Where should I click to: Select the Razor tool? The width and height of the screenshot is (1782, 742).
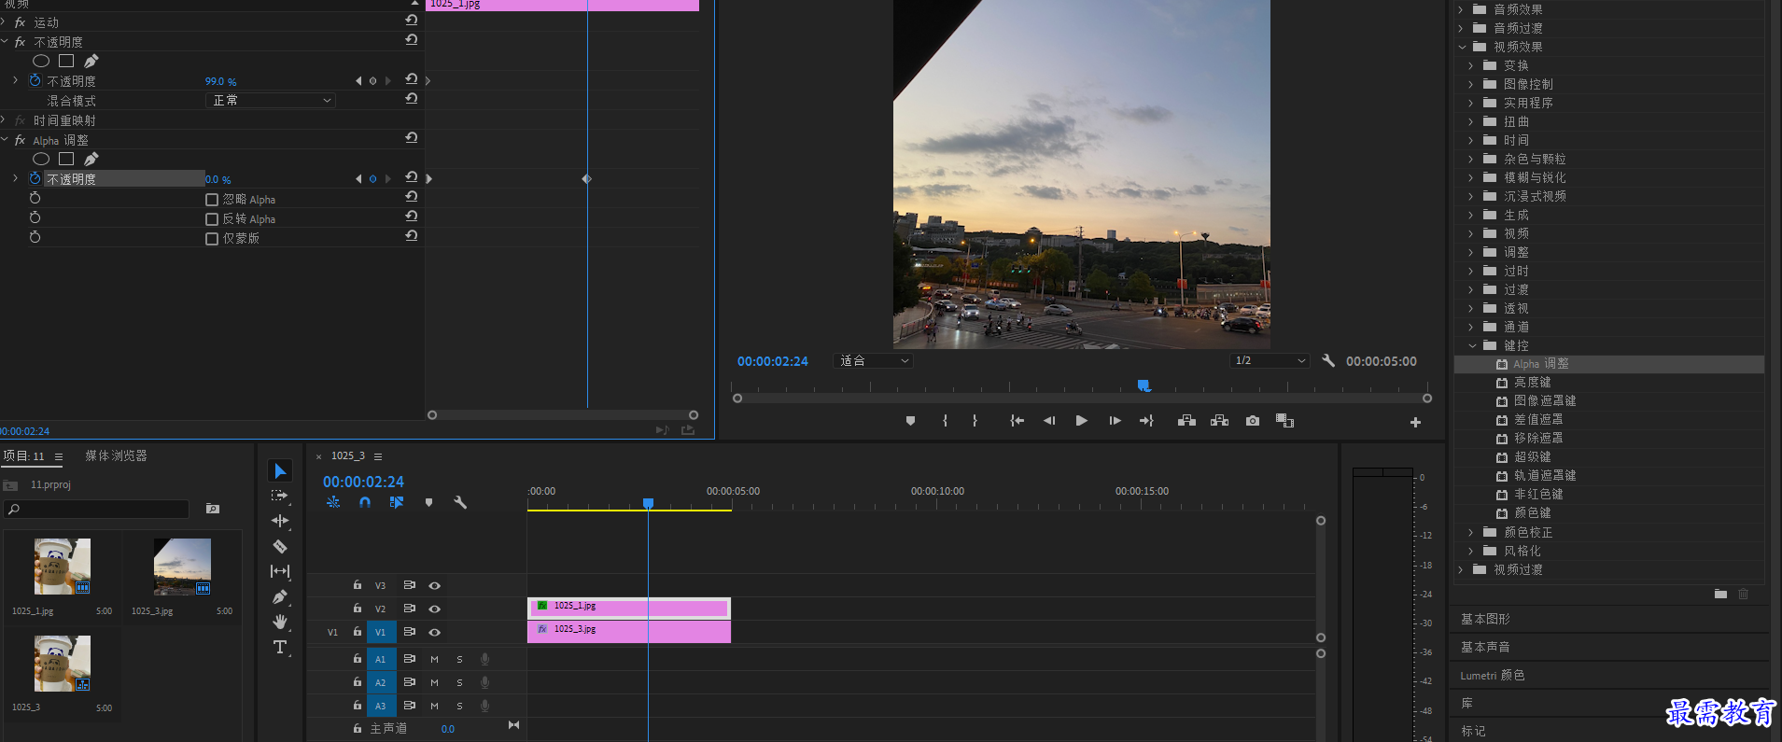(x=280, y=546)
